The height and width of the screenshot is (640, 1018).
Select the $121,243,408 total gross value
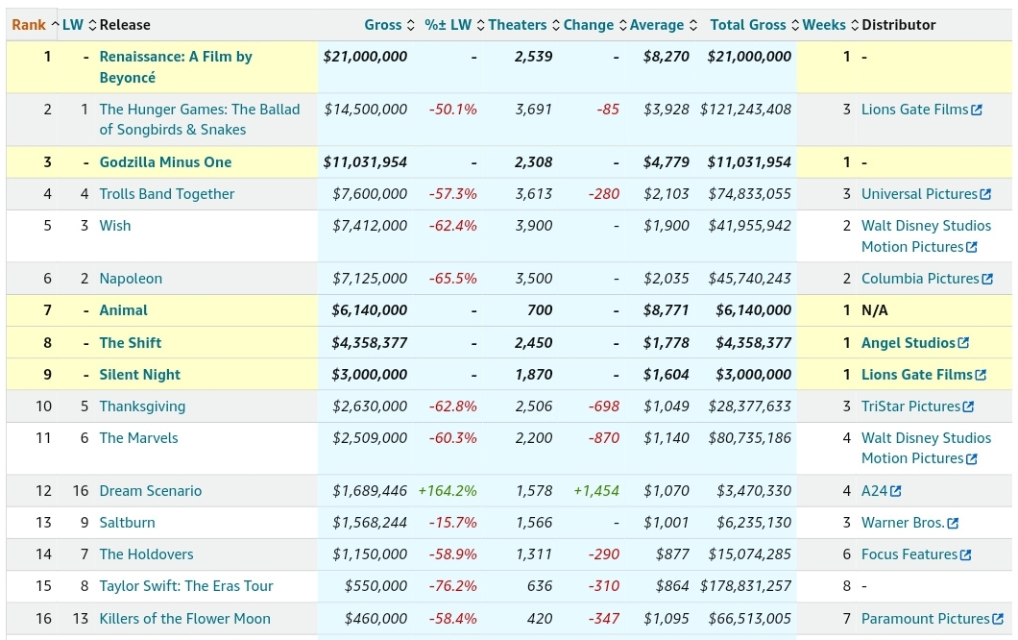pos(745,110)
